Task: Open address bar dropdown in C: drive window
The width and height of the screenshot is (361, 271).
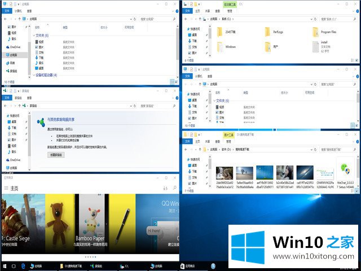Action: click(311, 19)
